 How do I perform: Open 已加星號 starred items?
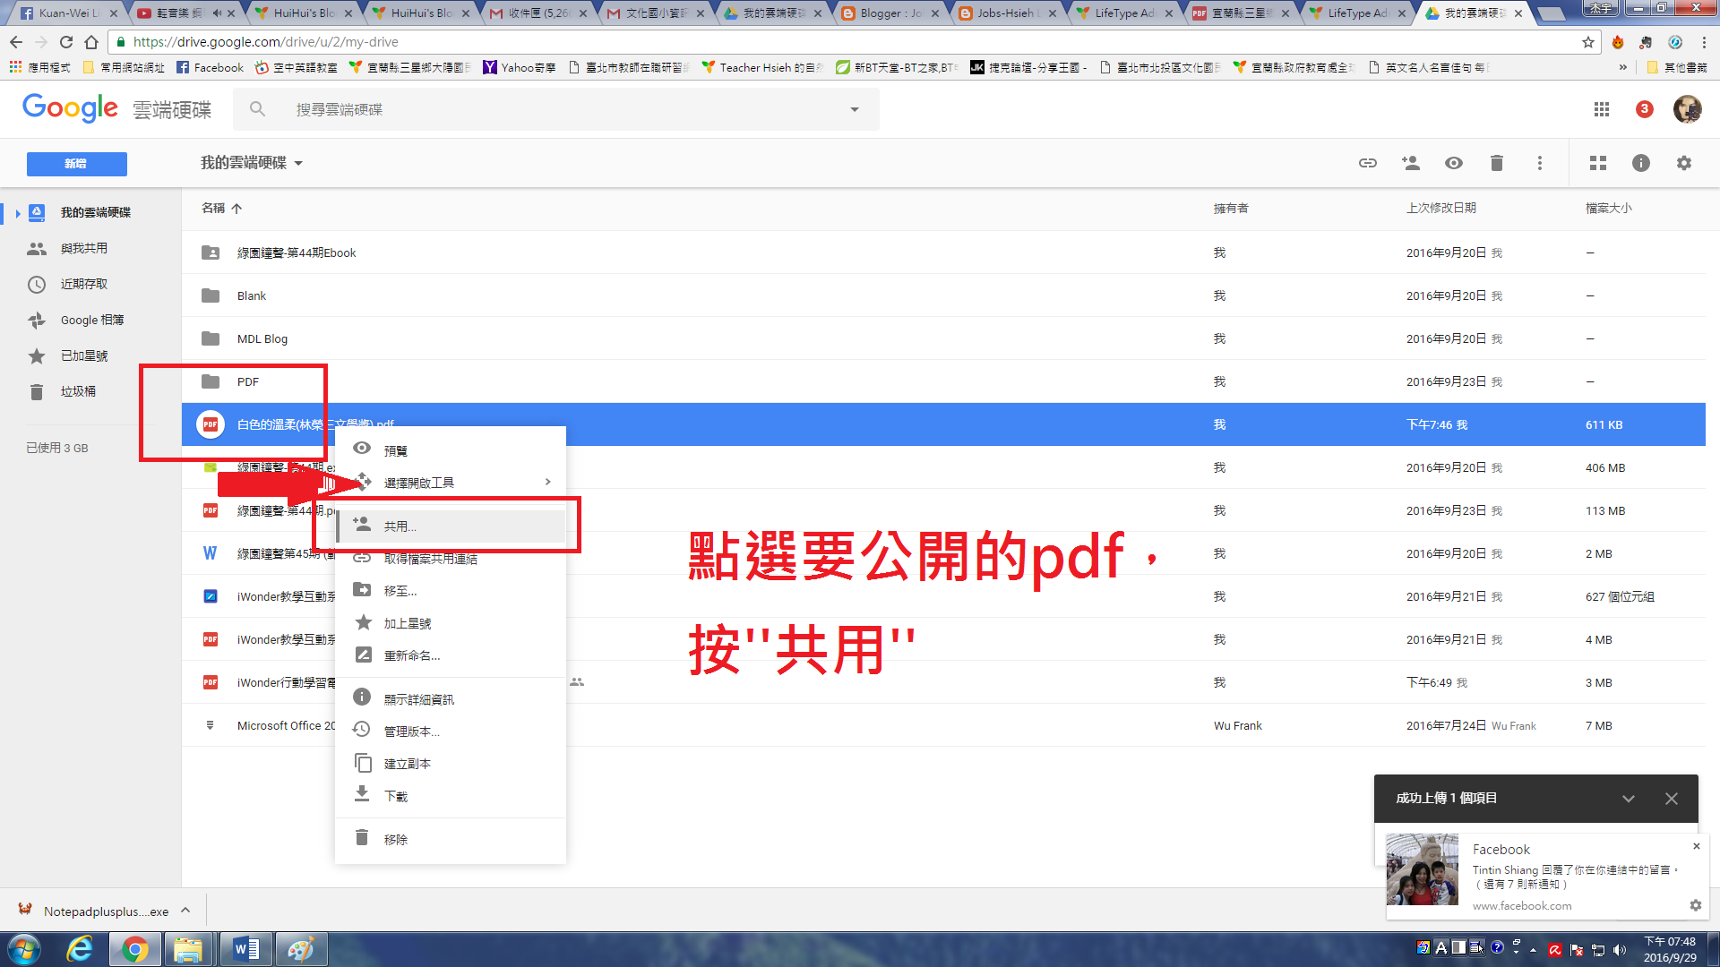(83, 355)
